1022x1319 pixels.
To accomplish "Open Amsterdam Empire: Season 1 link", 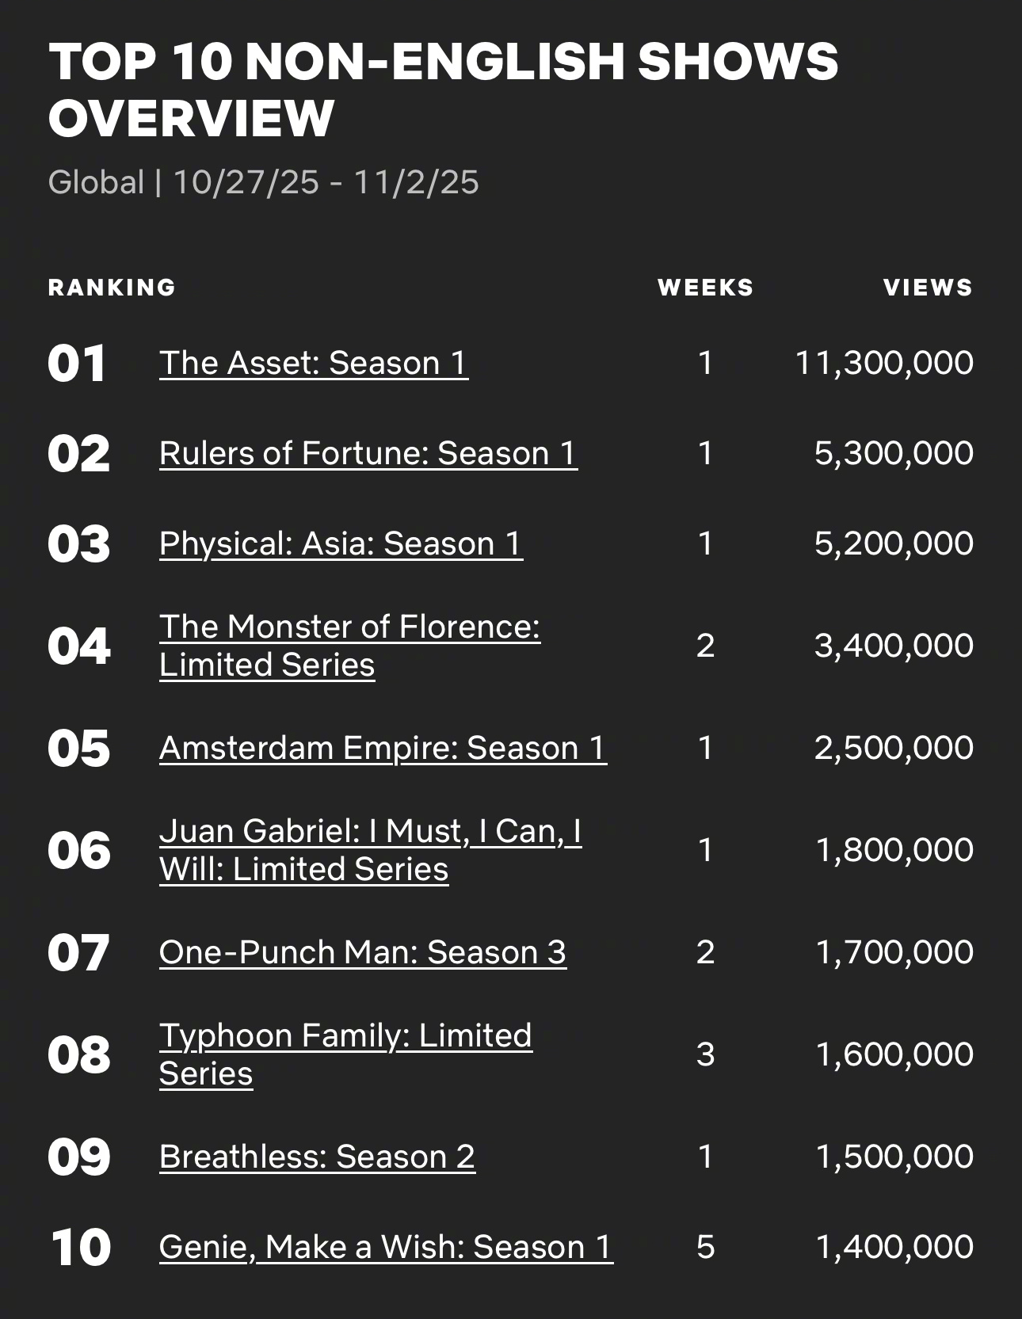I will [x=383, y=748].
